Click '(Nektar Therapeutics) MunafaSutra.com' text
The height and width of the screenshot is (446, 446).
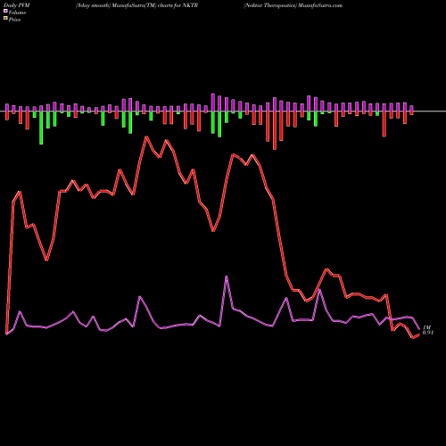[293, 5]
